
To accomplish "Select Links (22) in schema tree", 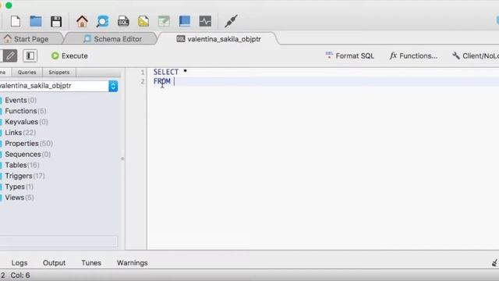I will pyautogui.click(x=20, y=133).
